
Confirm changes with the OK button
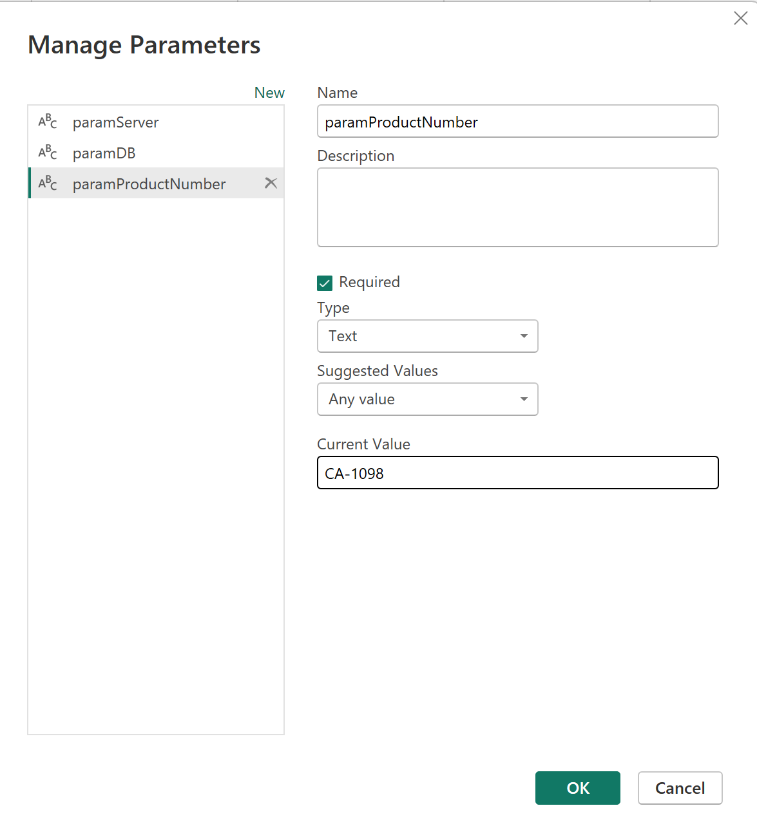click(x=577, y=788)
